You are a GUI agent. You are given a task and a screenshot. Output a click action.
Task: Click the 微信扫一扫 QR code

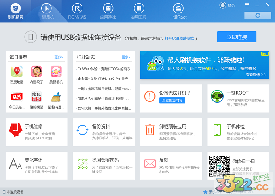pyautogui.click(x=220, y=166)
